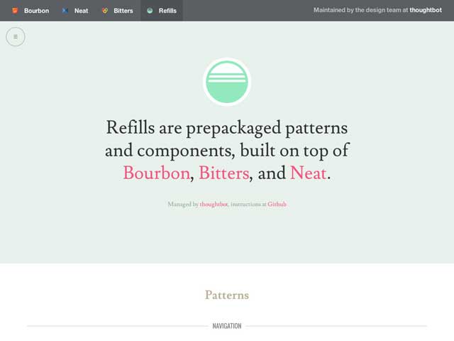Select the active Refills tab label
454x341 pixels.
coord(167,11)
